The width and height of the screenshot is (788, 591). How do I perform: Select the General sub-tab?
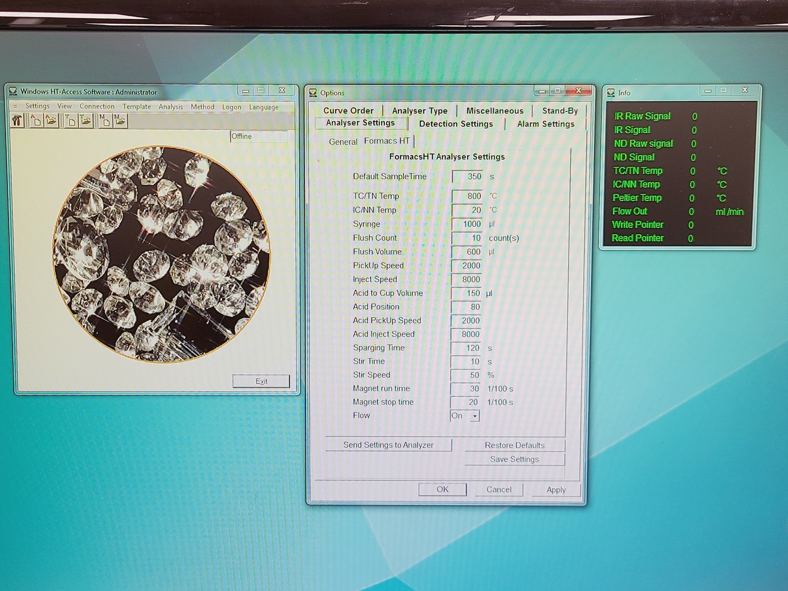point(342,141)
